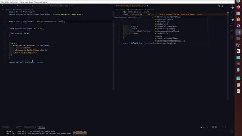Open the Run and Debug view

coord(232,25)
